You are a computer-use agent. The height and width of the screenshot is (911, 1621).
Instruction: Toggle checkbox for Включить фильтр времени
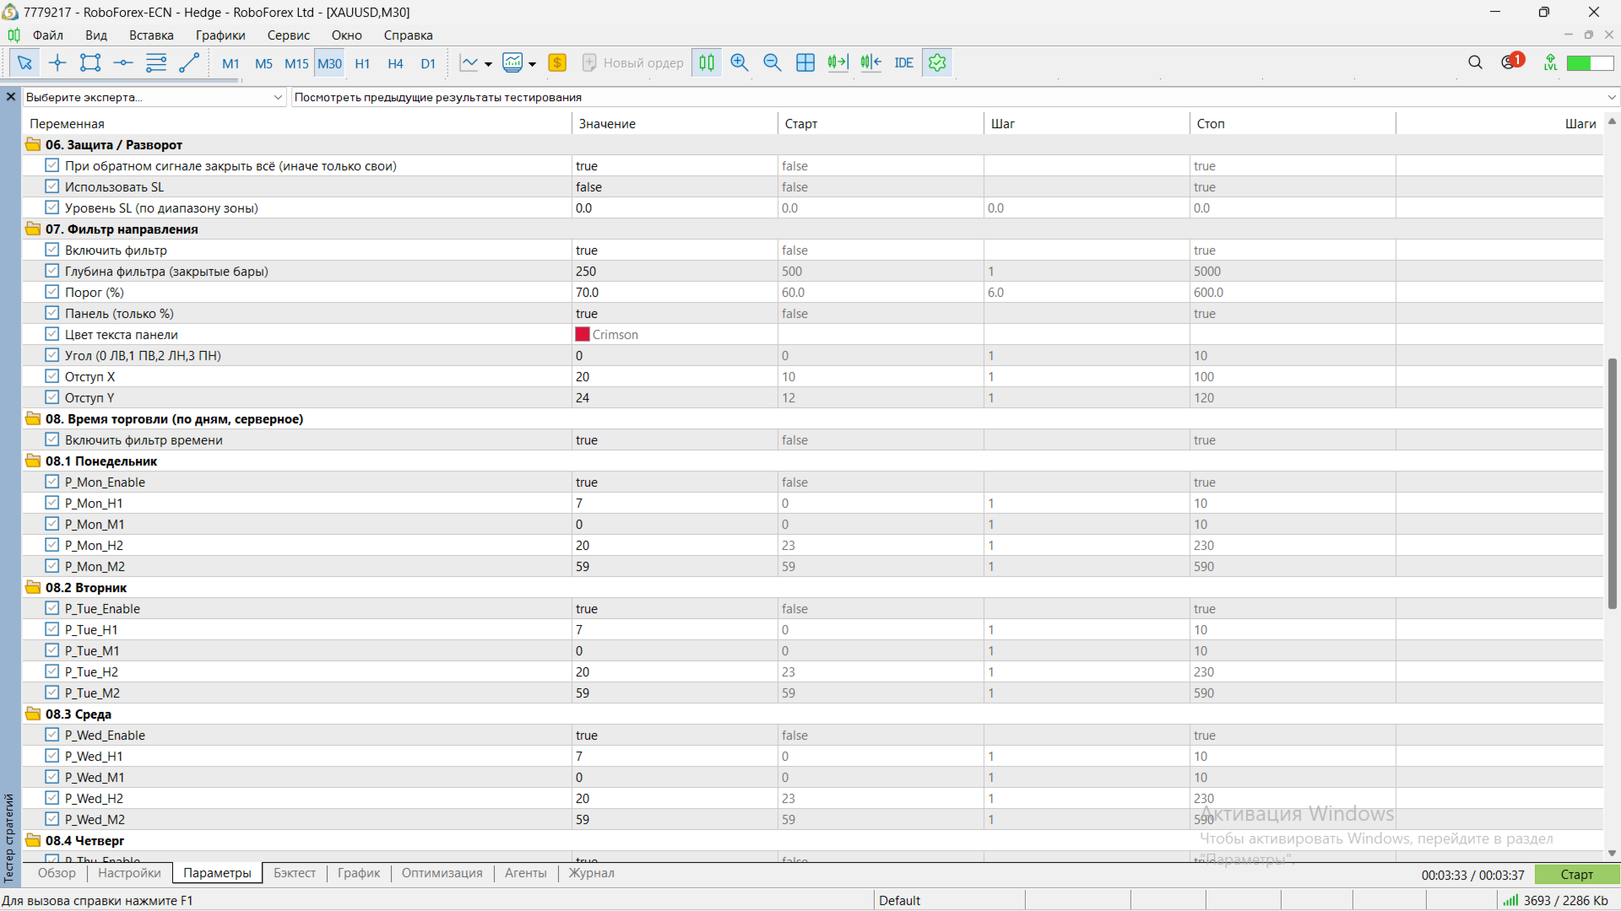(x=52, y=439)
